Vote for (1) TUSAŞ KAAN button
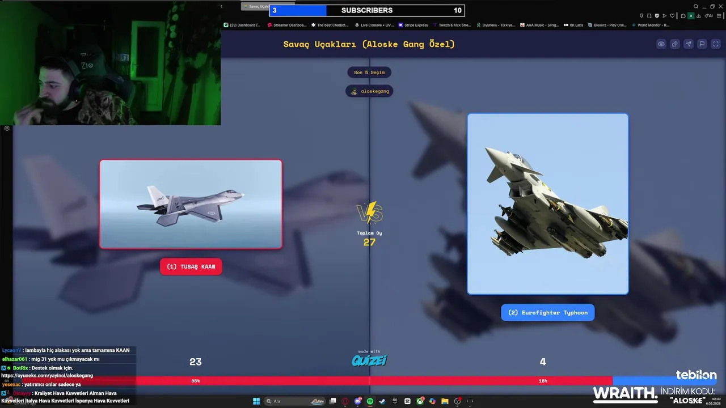The height and width of the screenshot is (408, 726). [x=191, y=266]
